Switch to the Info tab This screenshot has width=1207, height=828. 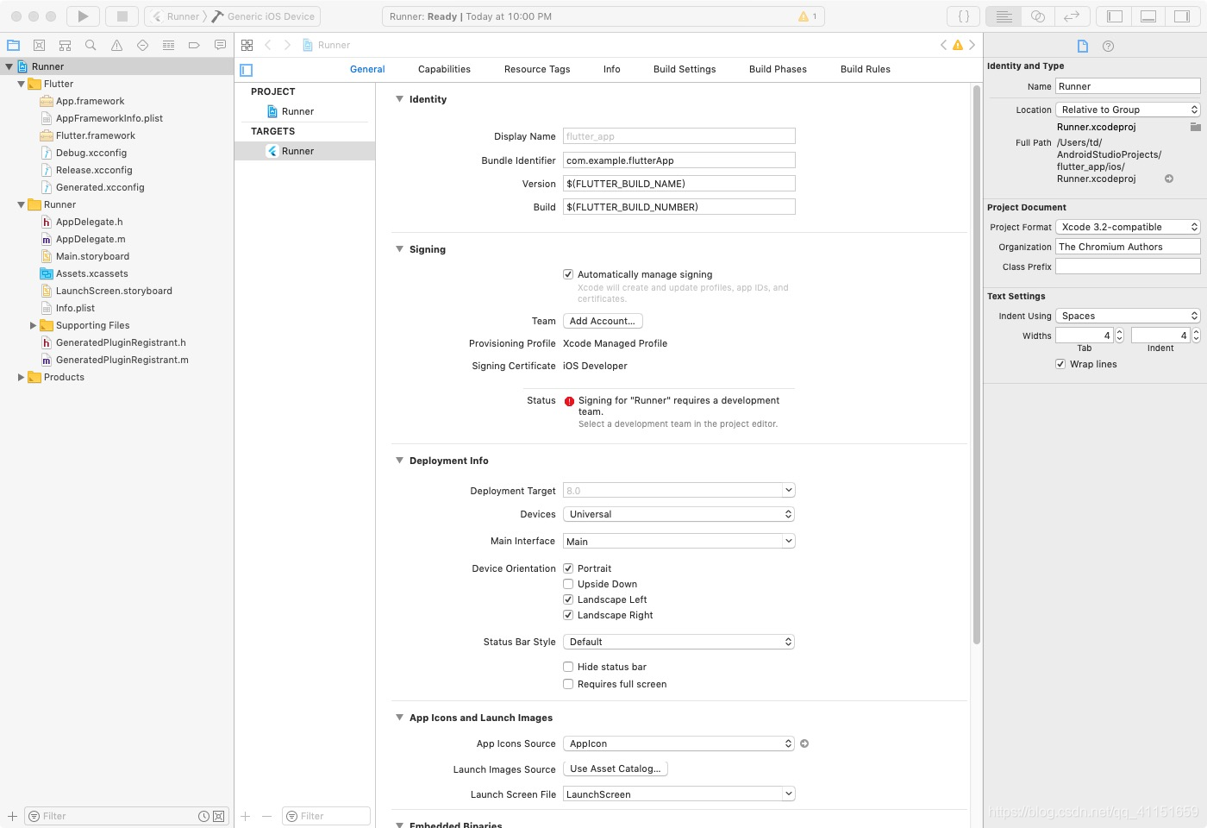(x=612, y=69)
